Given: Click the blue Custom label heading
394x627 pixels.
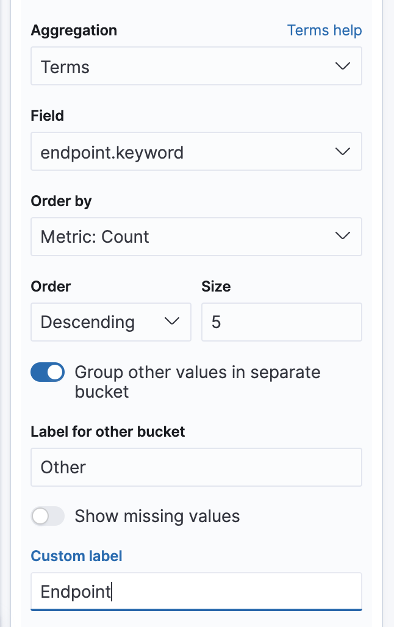Looking at the screenshot, I should coord(76,556).
